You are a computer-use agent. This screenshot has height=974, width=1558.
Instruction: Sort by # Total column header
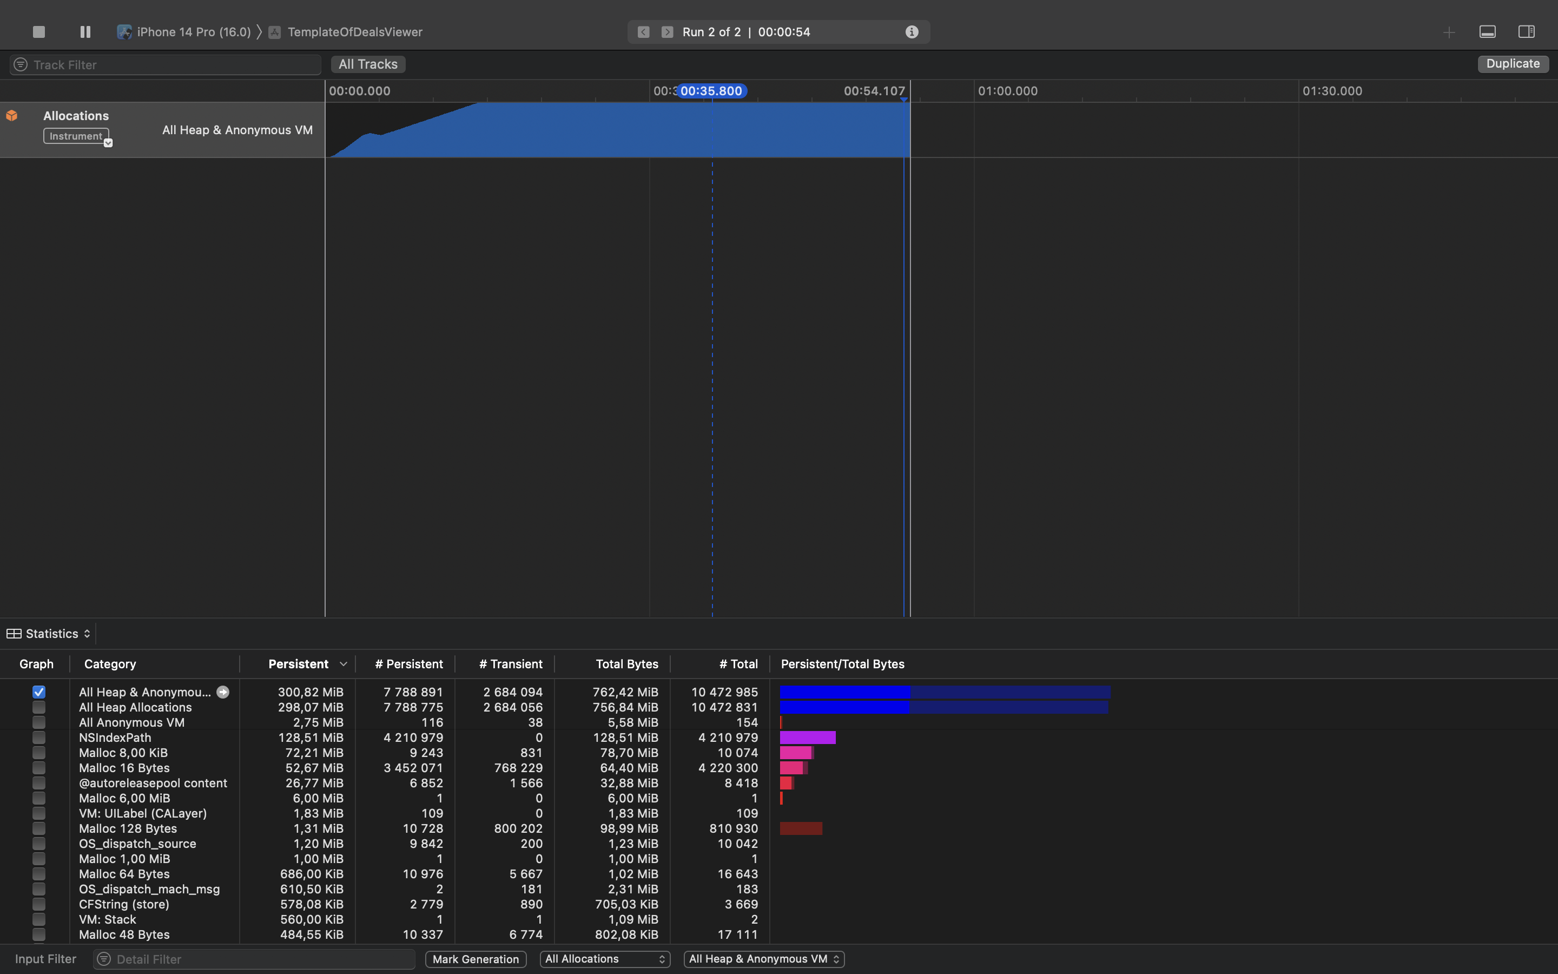pos(720,663)
